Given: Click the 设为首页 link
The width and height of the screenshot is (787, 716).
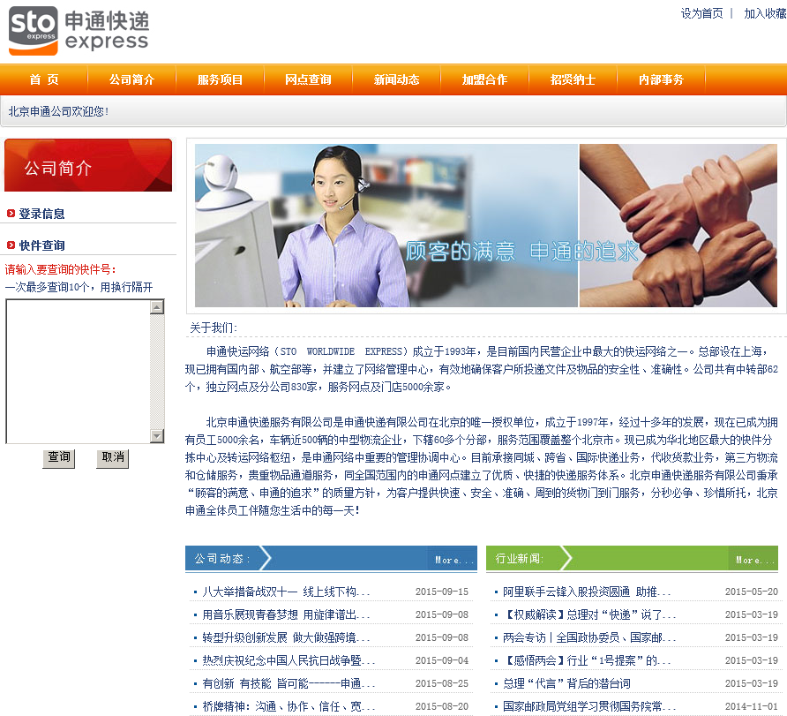Looking at the screenshot, I should click(x=701, y=13).
